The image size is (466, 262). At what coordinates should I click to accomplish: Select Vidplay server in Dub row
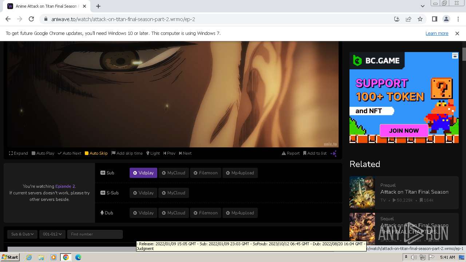tap(143, 213)
